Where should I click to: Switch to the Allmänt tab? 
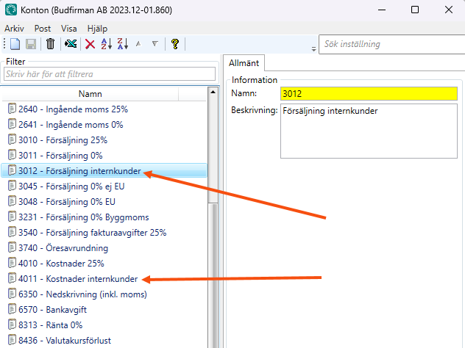point(244,62)
